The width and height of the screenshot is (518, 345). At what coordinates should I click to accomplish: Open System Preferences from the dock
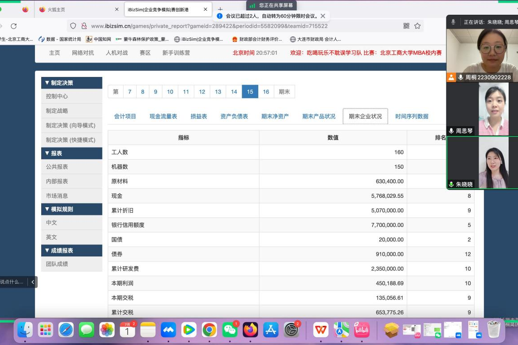pyautogui.click(x=291, y=330)
